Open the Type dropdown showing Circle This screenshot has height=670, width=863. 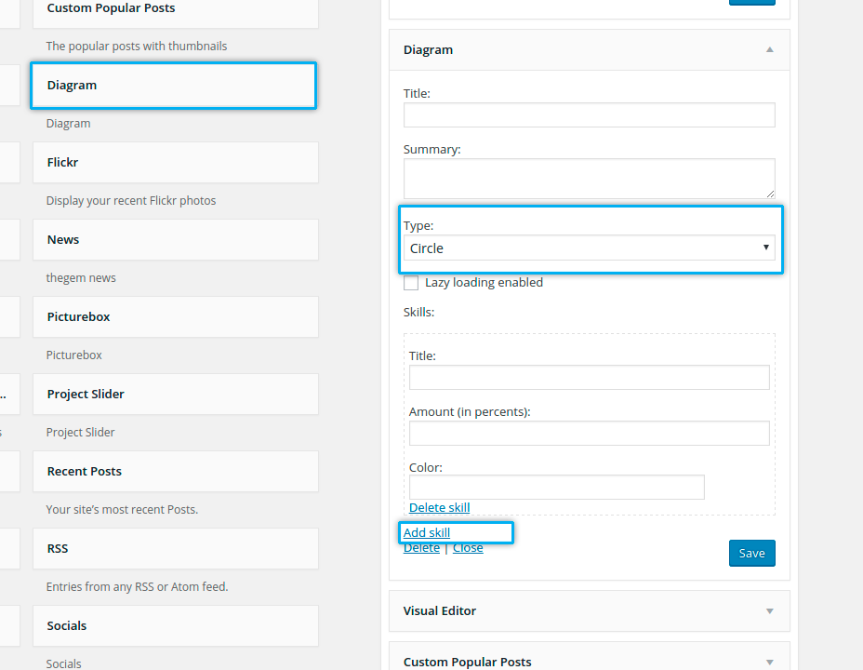point(590,248)
